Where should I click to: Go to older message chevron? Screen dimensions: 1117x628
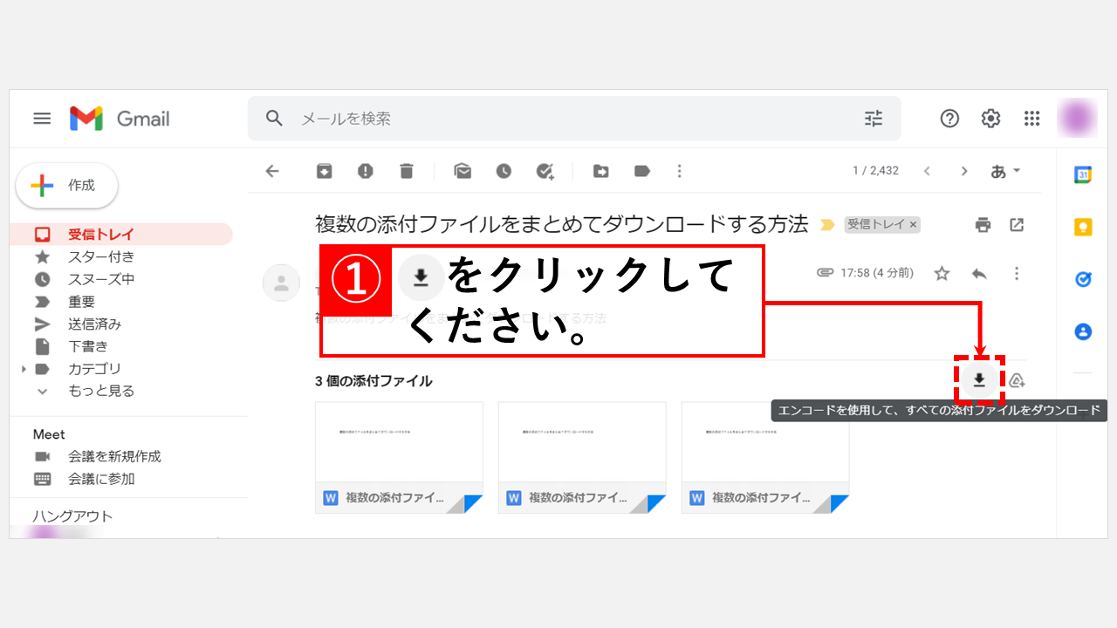[964, 171]
